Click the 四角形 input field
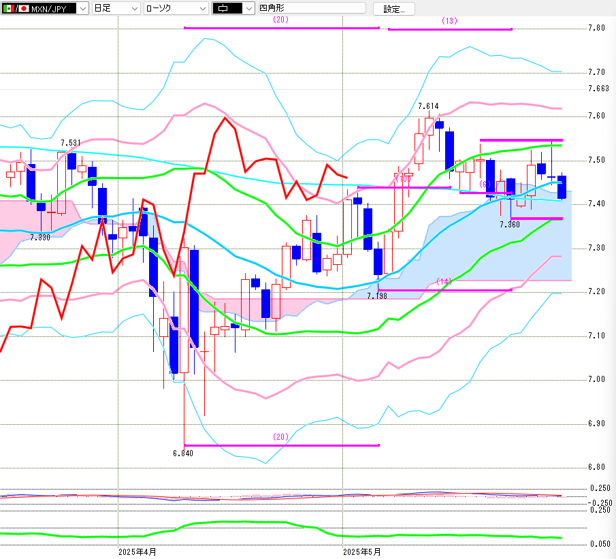This screenshot has width=616, height=559. point(312,8)
